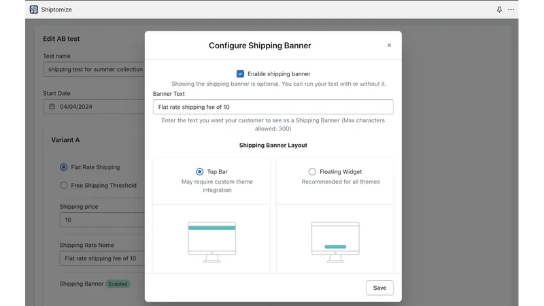The width and height of the screenshot is (544, 306).
Task: Click the Shipping Rate Name field
Action: coord(103,258)
